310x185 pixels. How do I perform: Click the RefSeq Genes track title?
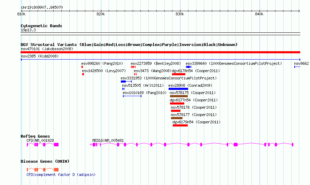pos(35,136)
